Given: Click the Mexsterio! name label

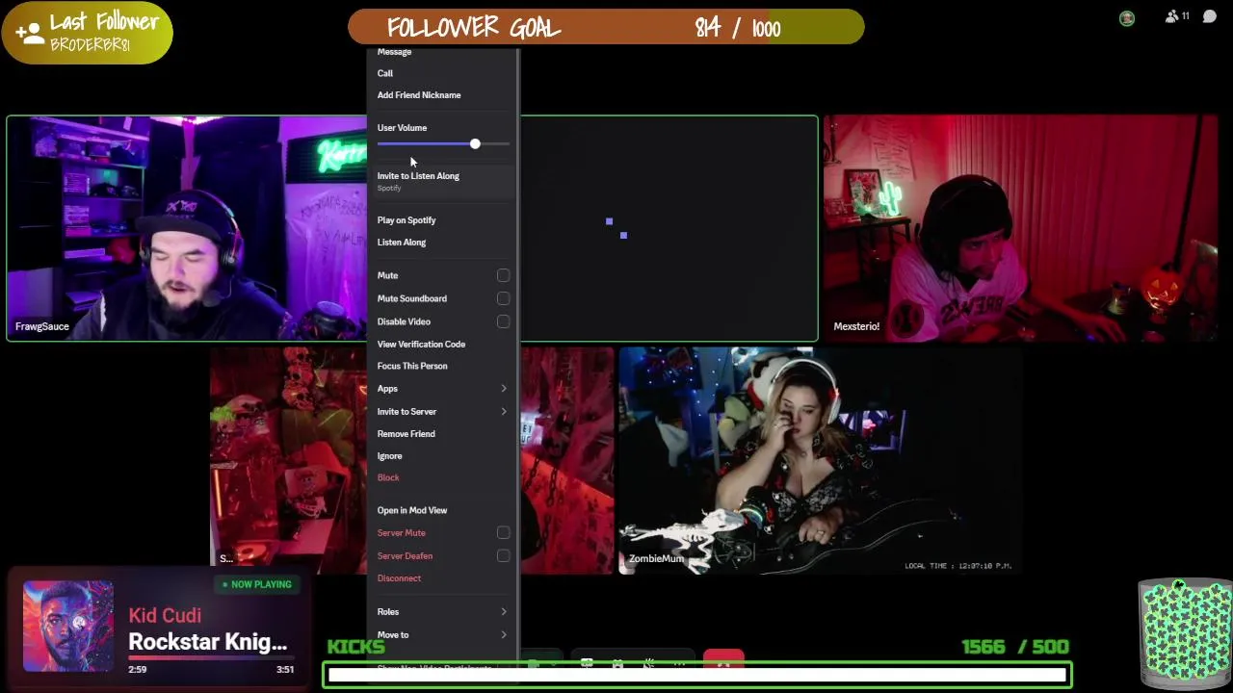Looking at the screenshot, I should point(856,326).
